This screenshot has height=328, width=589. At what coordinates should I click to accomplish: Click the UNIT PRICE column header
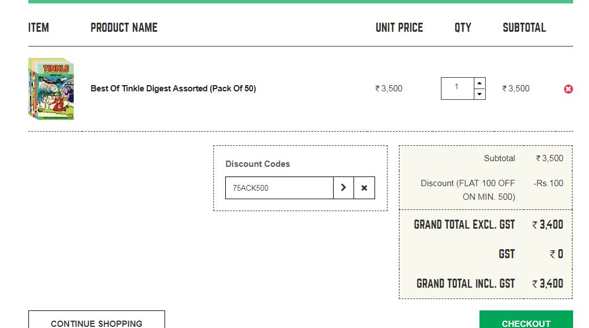[x=399, y=27]
